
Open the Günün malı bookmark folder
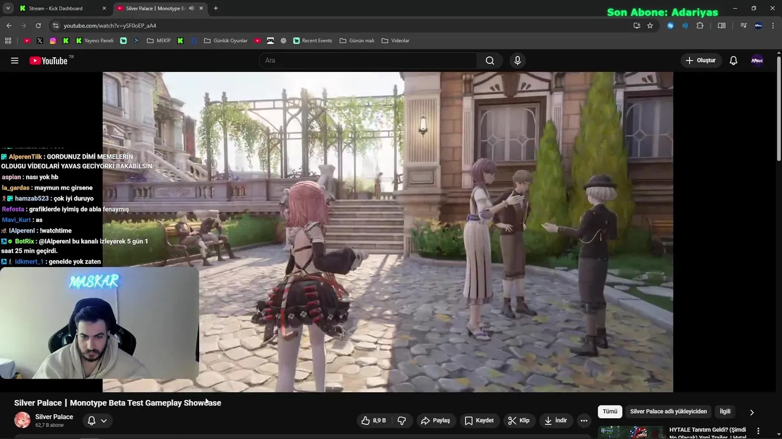click(357, 41)
